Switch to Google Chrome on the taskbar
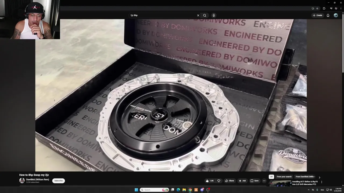The width and height of the screenshot is (344, 193). tap(190, 190)
